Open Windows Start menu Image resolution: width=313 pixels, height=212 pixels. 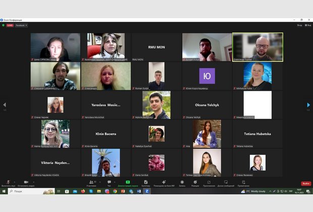(x=4, y=191)
